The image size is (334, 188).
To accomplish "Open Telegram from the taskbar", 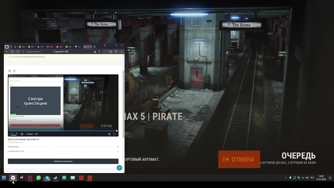I will (x=47, y=178).
